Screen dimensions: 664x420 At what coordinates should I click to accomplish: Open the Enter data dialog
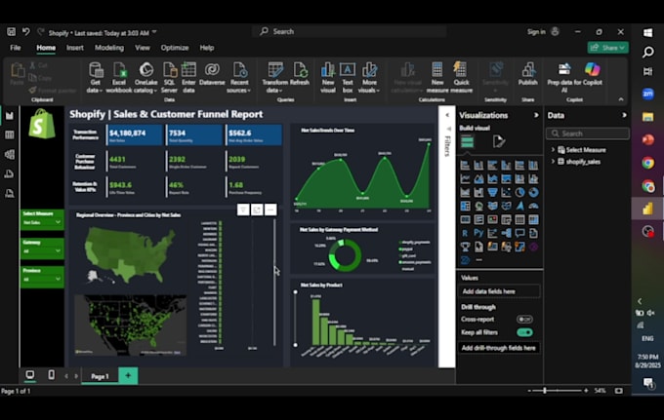[x=188, y=78]
